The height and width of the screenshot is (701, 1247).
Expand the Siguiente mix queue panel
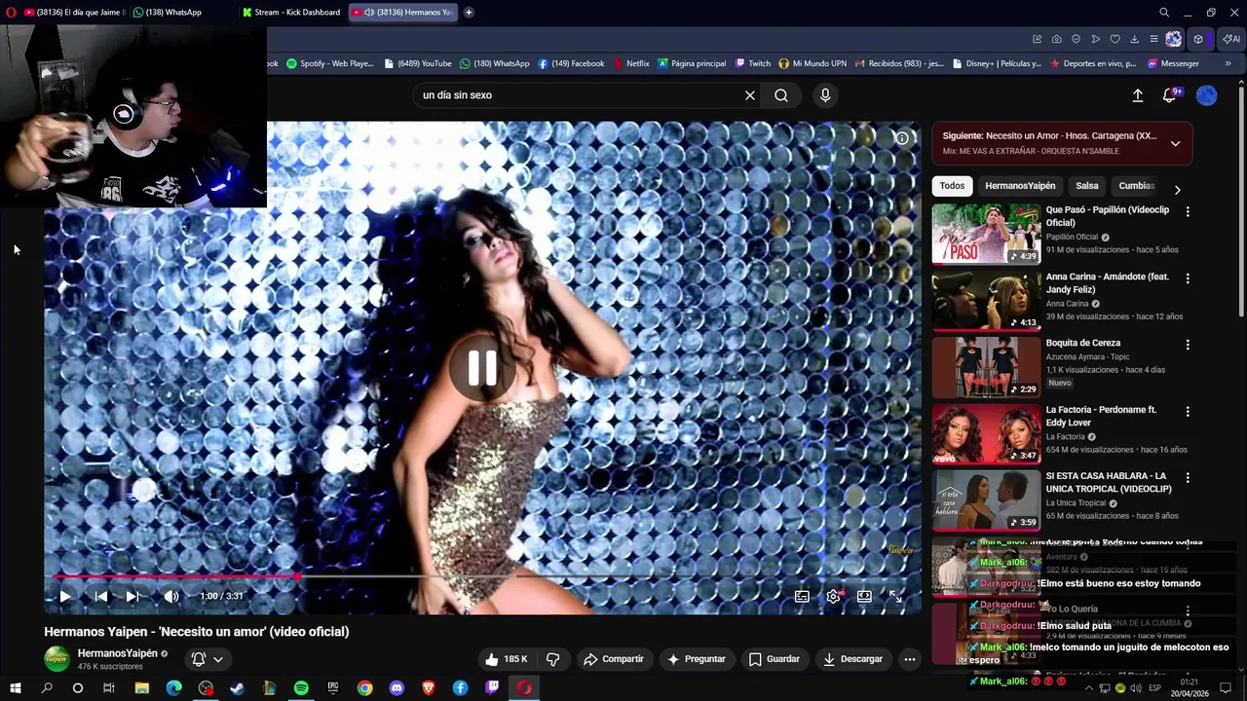(1175, 143)
